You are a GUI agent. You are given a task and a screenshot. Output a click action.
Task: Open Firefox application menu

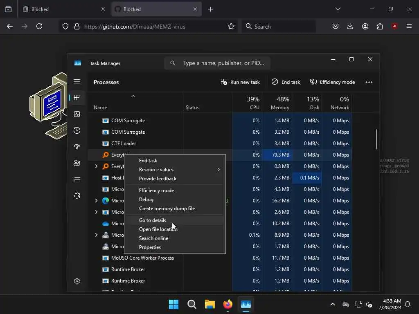tap(409, 26)
